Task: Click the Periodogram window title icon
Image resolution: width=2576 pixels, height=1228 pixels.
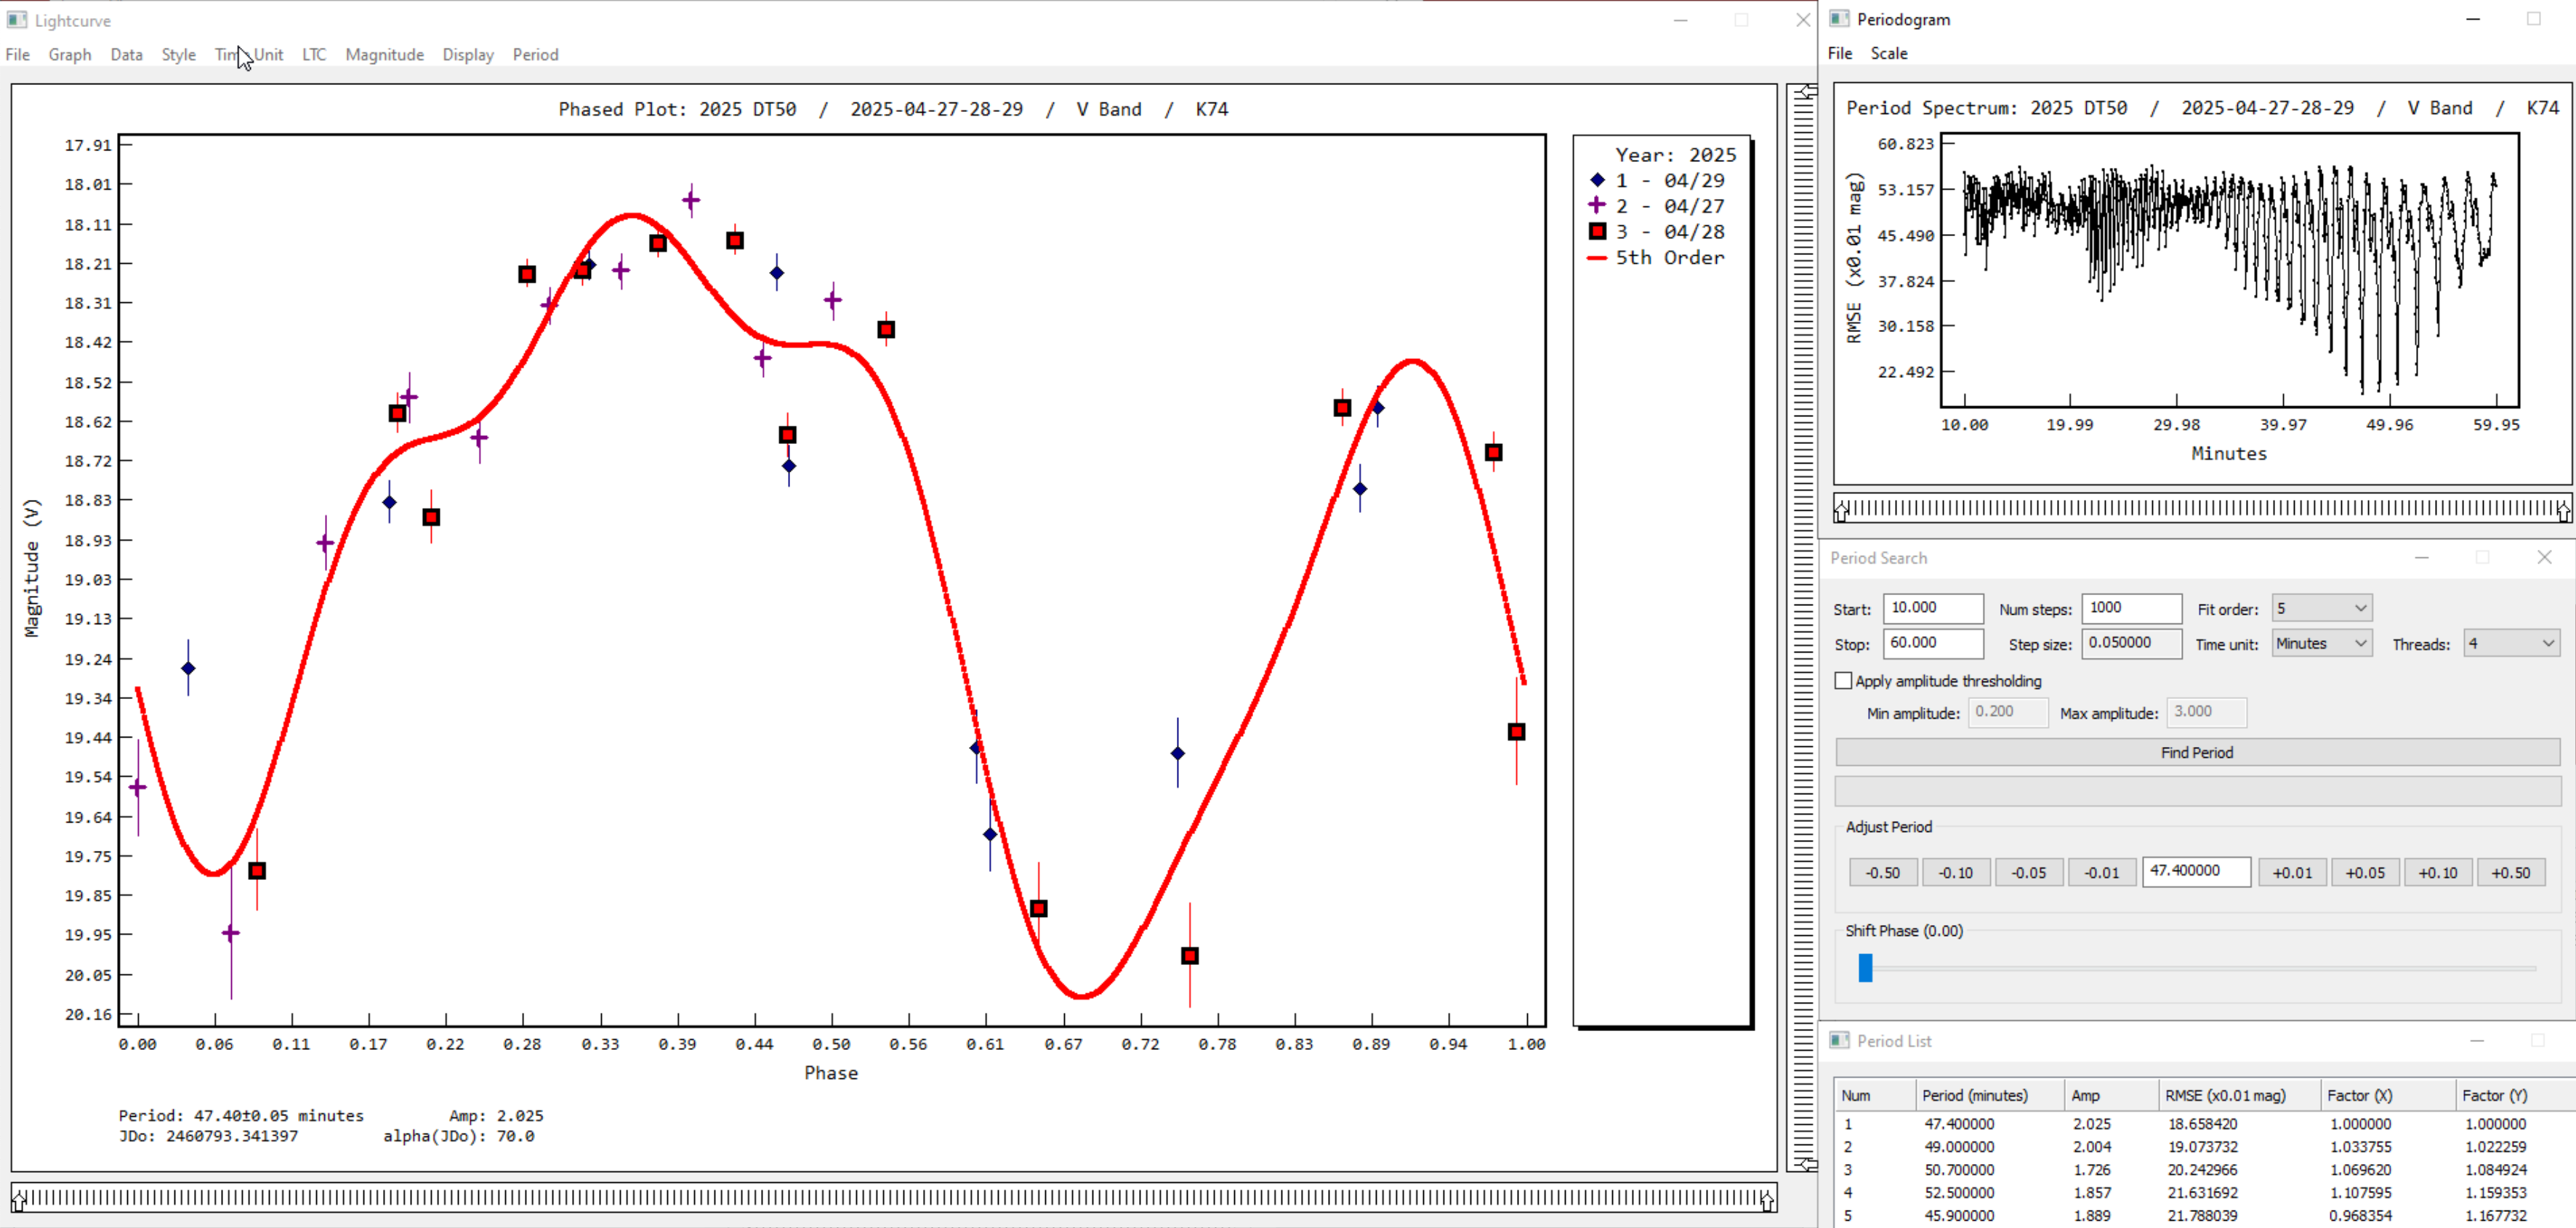Action: click(x=1839, y=19)
